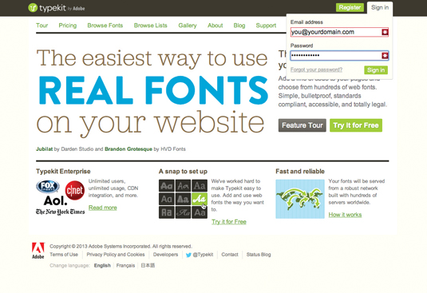Click the green Try it for Free button
The width and height of the screenshot is (427, 293).
(356, 125)
